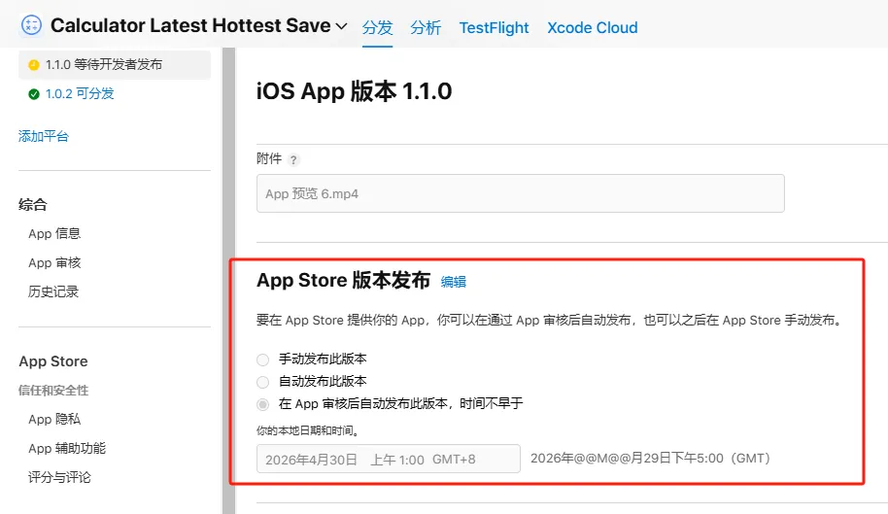Click the 2026年4月30日 date time field
Image resolution: width=888 pixels, height=514 pixels.
click(389, 459)
